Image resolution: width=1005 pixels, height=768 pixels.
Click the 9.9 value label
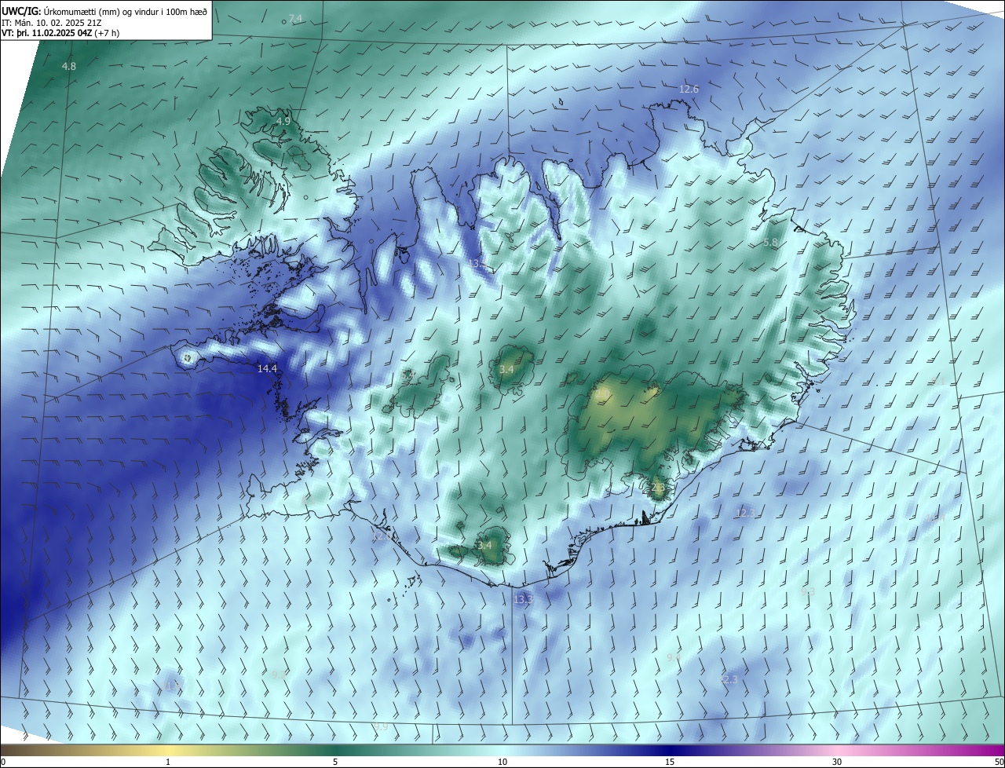coord(382,727)
